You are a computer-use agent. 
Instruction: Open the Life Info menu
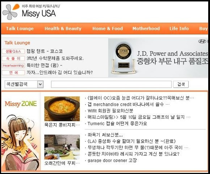pos(179,29)
